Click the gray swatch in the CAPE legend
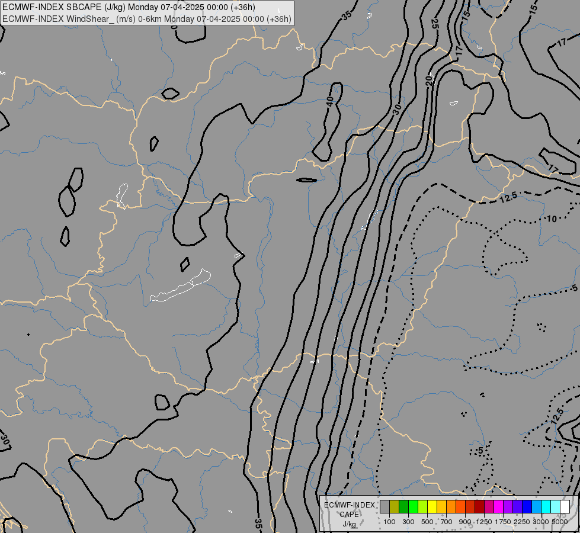Viewport: 580px width, 533px height. [384, 507]
